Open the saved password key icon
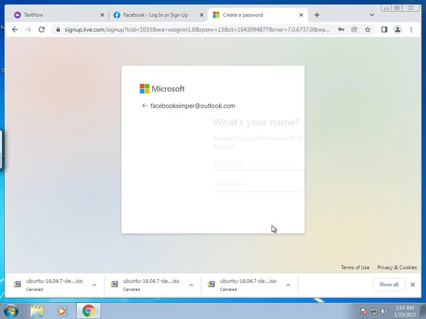 pyautogui.click(x=341, y=29)
